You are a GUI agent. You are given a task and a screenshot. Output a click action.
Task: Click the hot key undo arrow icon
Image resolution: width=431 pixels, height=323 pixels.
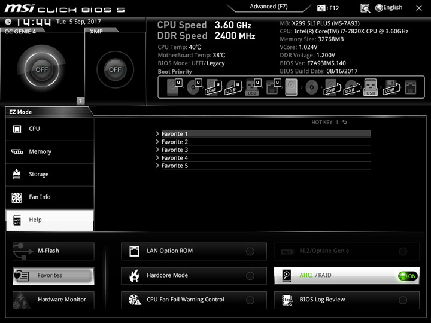click(x=344, y=122)
